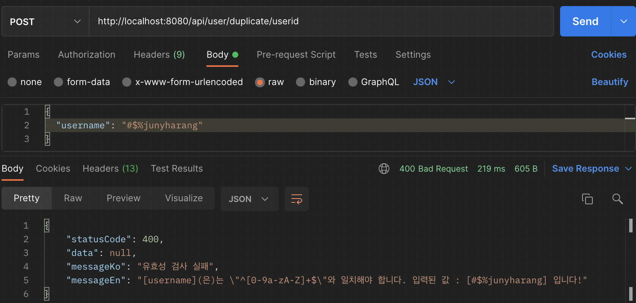This screenshot has width=636, height=303.
Task: Switch the response view to Preview
Action: [123, 198]
